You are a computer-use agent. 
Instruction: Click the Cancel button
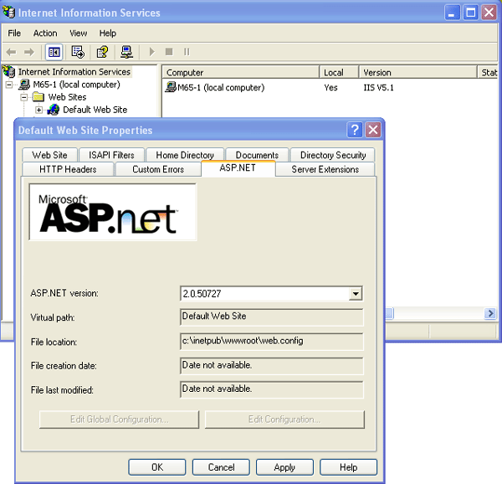(221, 467)
